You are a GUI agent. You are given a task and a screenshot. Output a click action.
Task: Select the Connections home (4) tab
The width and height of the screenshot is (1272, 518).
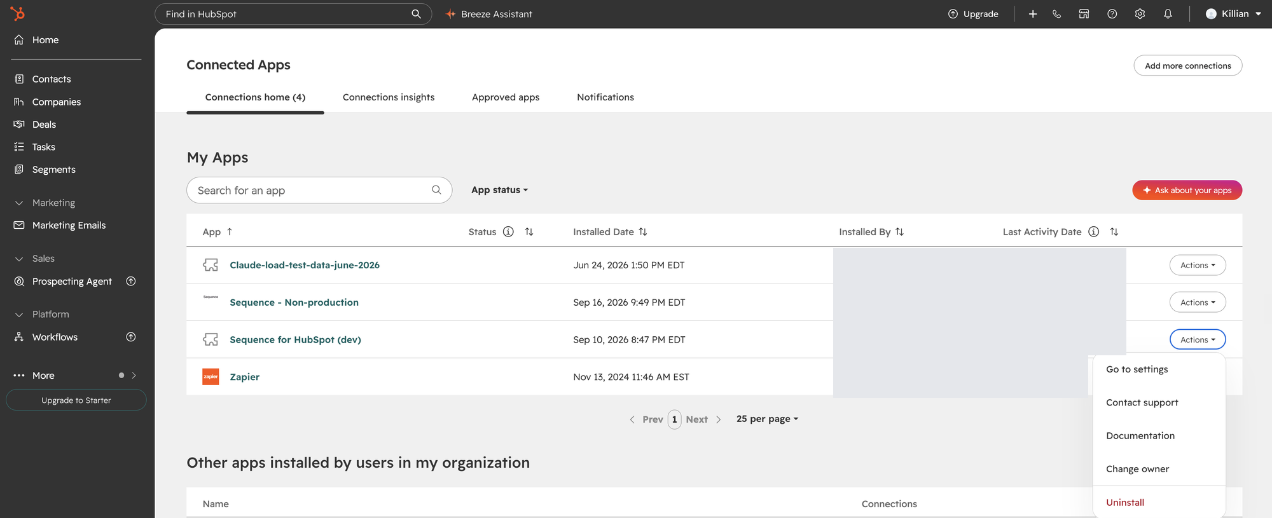pyautogui.click(x=255, y=97)
